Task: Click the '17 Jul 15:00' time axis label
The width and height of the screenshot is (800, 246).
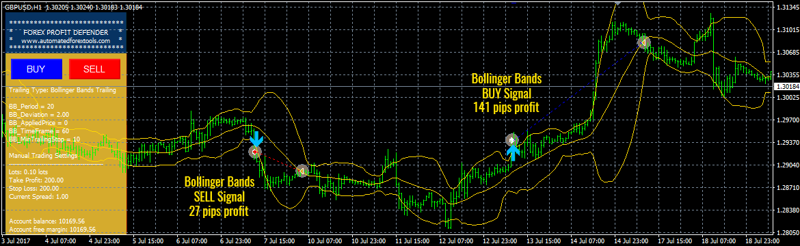Action: [674, 241]
